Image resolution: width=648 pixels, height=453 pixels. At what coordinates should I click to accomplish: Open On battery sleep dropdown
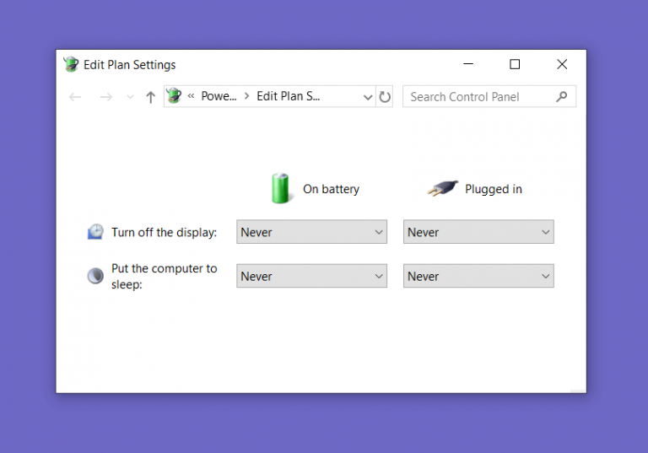[311, 276]
